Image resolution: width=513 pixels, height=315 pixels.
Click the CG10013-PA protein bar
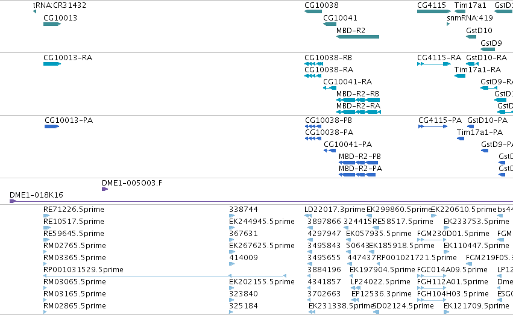pos(52,126)
